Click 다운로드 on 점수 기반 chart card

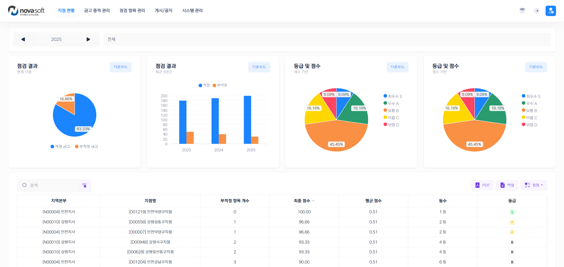point(536,67)
